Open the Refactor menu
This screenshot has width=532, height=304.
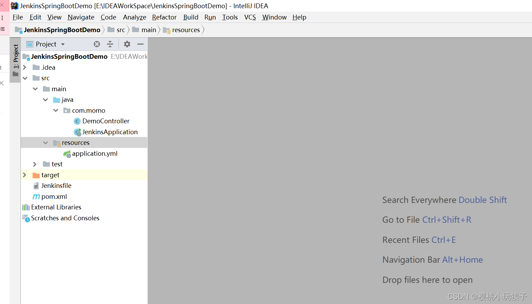164,17
